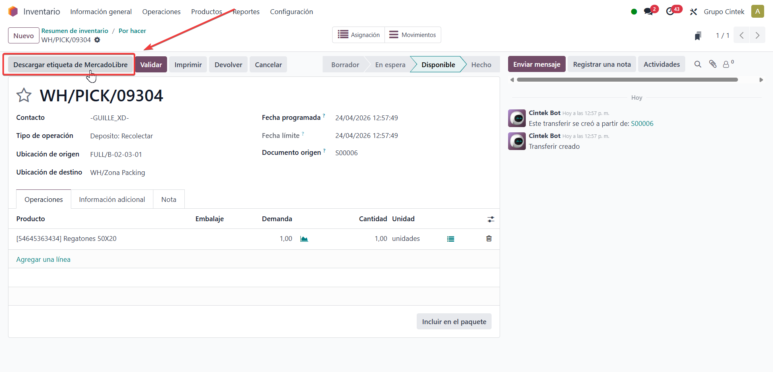Click the Regatones 50X20 product cell
The width and height of the screenshot is (773, 372).
[66, 238]
